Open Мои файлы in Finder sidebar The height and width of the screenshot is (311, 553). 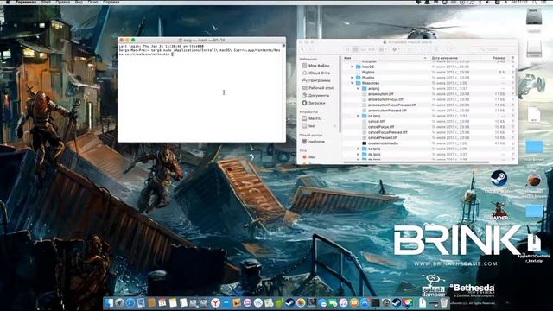[315, 66]
